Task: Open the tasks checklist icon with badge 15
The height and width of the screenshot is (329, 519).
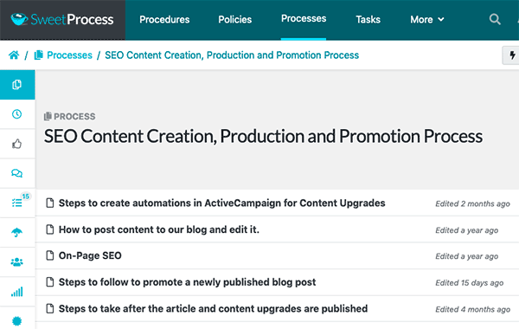Action: click(x=17, y=203)
